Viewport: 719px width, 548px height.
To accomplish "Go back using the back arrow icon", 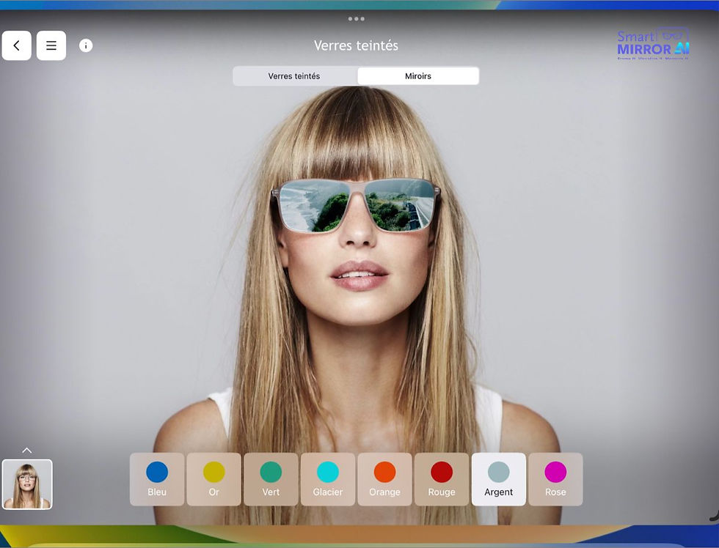I will point(16,45).
